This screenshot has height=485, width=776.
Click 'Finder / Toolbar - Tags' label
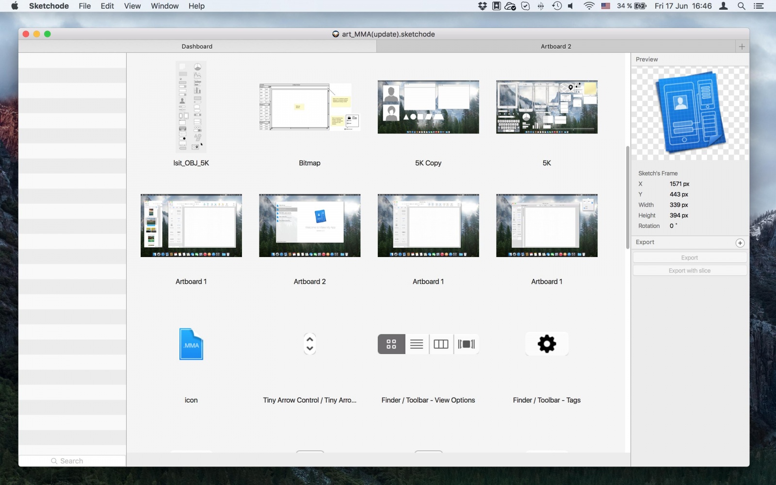point(547,400)
